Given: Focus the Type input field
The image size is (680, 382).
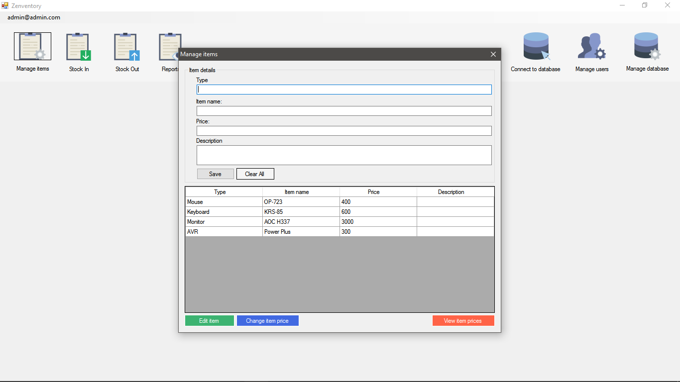Looking at the screenshot, I should tap(344, 90).
